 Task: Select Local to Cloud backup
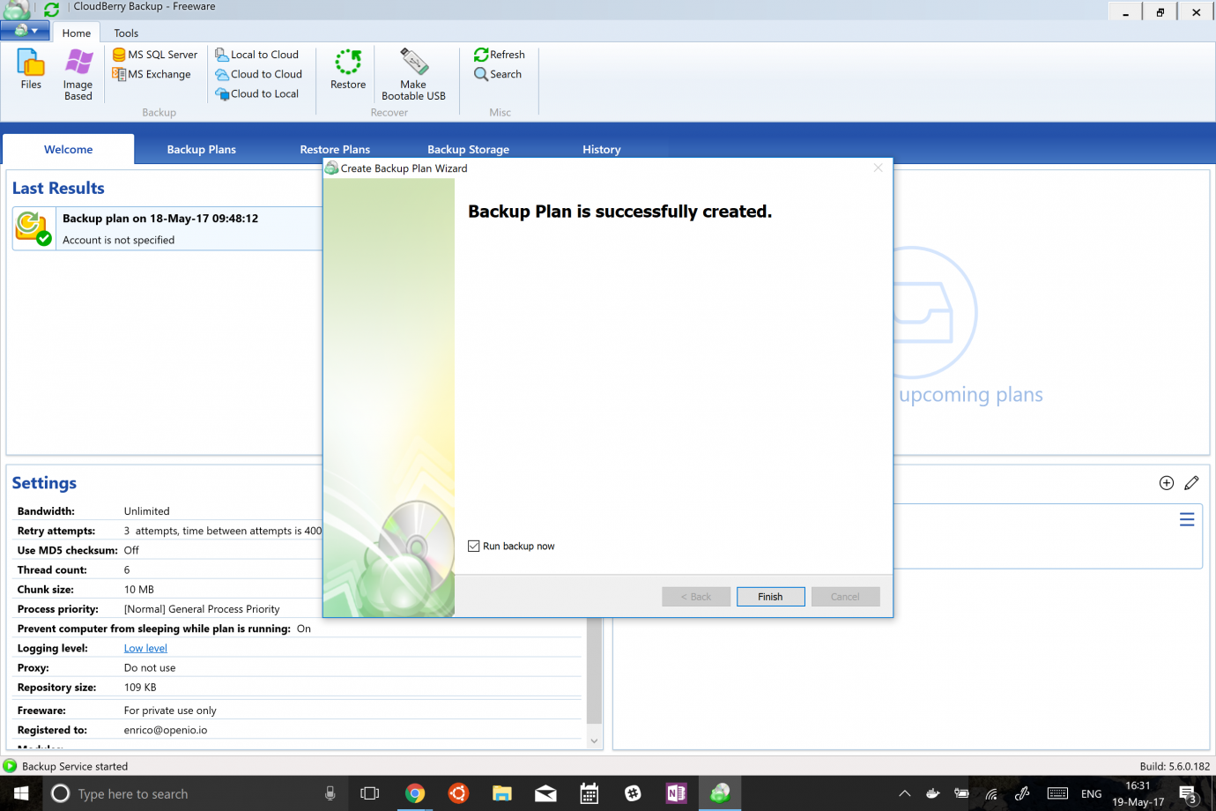(x=257, y=55)
